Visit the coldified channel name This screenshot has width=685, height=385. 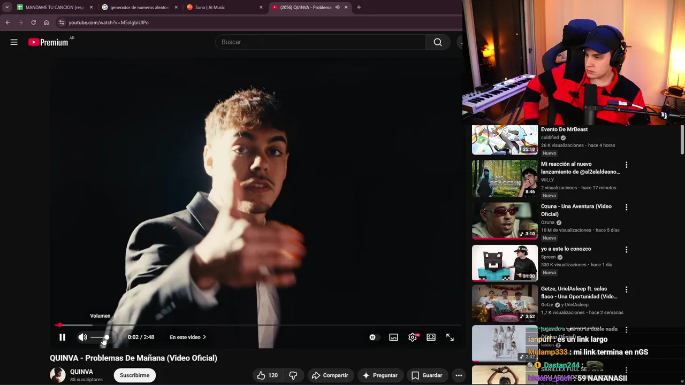click(x=550, y=137)
